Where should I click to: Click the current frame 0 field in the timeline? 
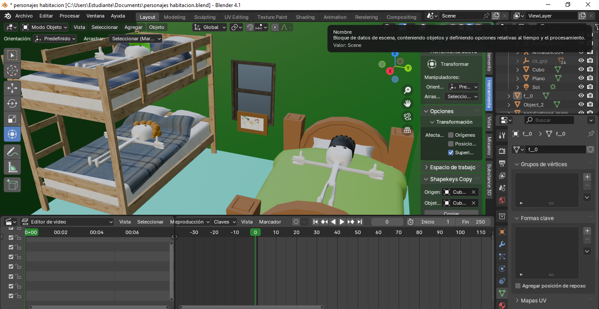[x=387, y=222]
